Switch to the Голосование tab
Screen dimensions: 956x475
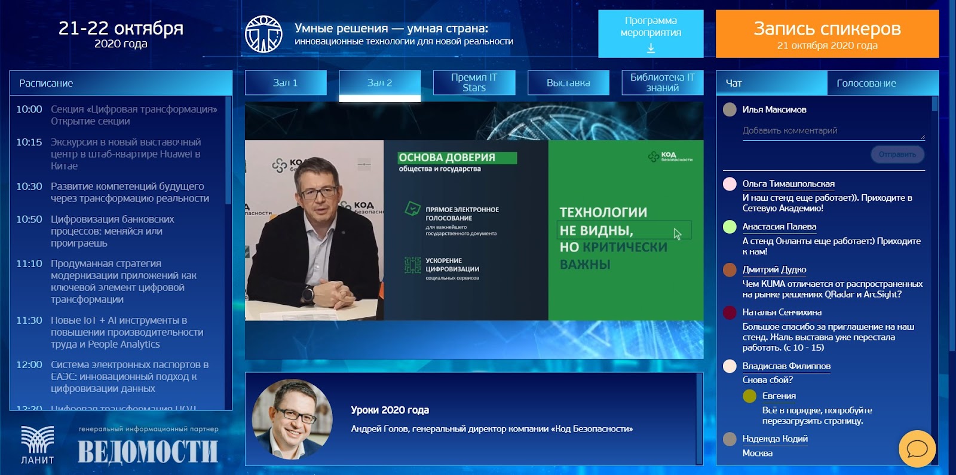(883, 83)
